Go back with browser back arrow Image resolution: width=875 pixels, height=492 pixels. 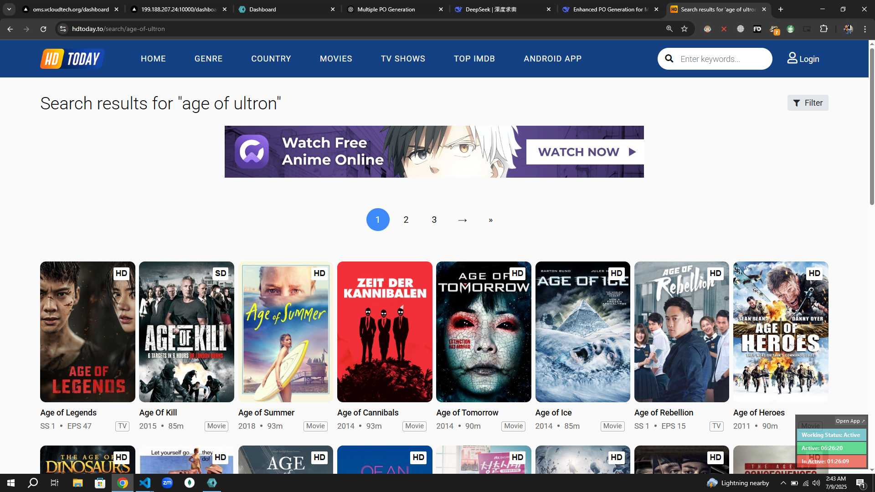point(10,29)
